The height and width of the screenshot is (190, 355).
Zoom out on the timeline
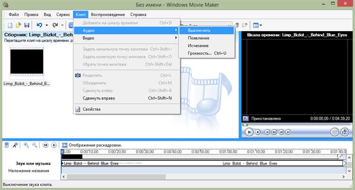coord(35,145)
